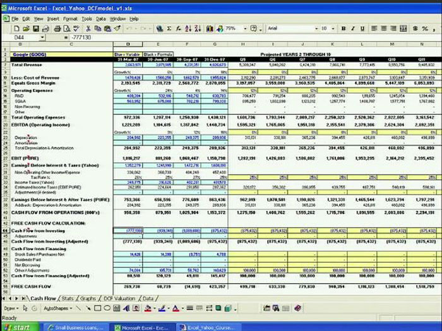Click the last-sheet tab scroll arrow
This screenshot has width=442, height=331.
[x=23, y=298]
